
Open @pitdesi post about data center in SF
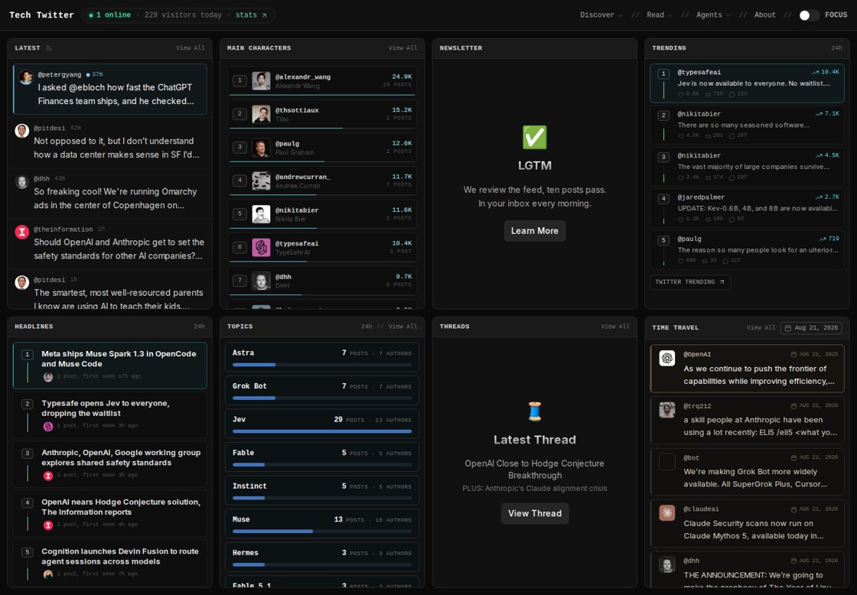tap(110, 142)
